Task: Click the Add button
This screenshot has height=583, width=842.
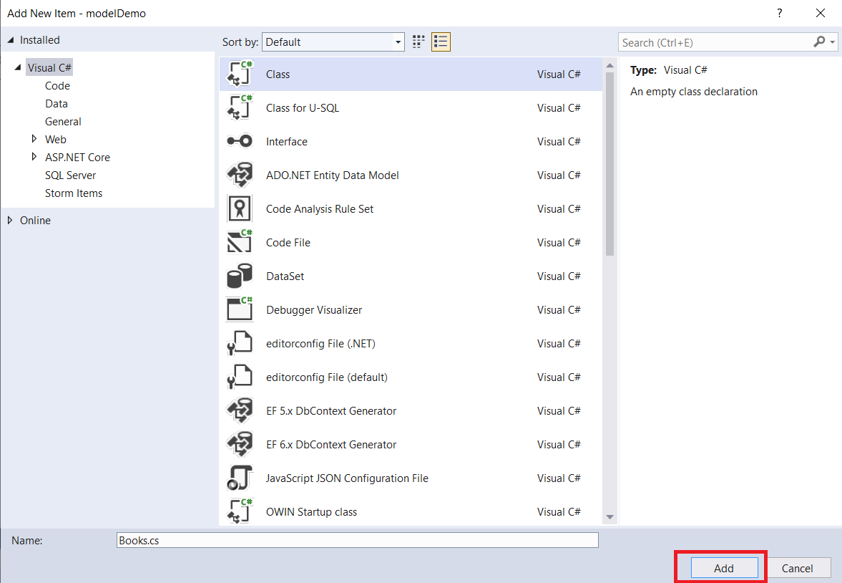Action: (x=723, y=568)
